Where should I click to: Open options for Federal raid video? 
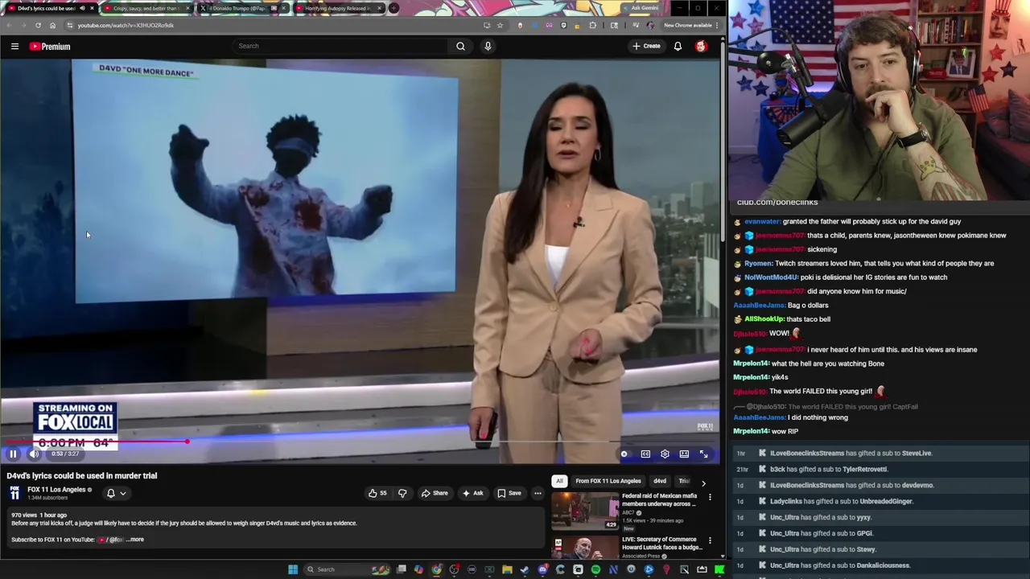pyautogui.click(x=710, y=498)
